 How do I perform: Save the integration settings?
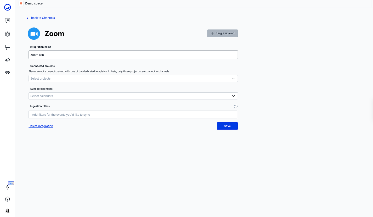[x=227, y=126]
